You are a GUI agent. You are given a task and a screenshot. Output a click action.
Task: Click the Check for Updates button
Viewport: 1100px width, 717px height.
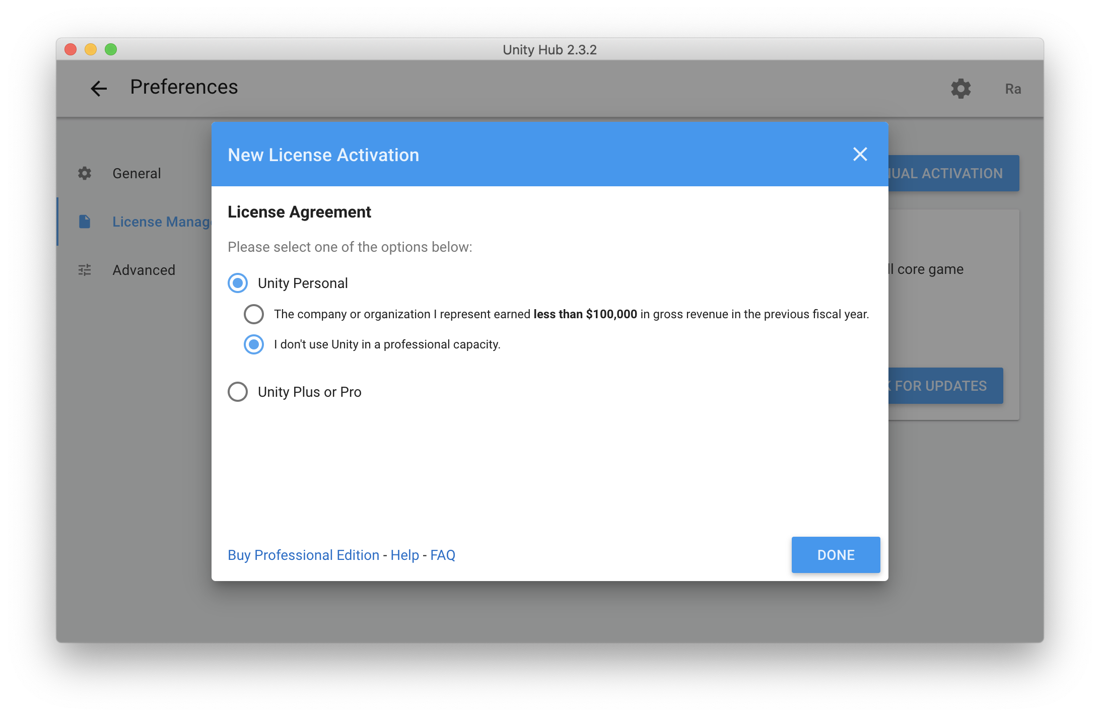(945, 386)
